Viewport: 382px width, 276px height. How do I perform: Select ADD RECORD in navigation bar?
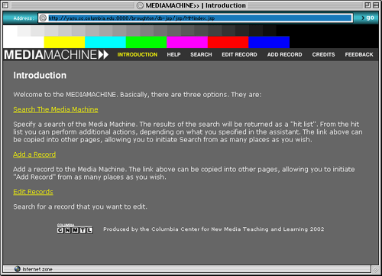pyautogui.click(x=285, y=54)
